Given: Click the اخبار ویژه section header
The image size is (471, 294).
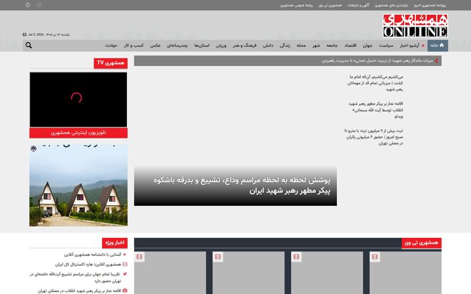Looking at the screenshot, I should 114,243.
